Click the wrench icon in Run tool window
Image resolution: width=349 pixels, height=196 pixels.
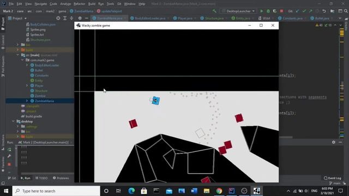click(x=9, y=156)
